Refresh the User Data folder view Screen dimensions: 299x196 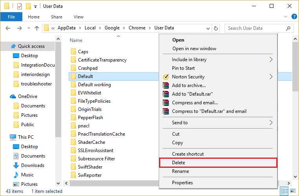(x=216, y=28)
